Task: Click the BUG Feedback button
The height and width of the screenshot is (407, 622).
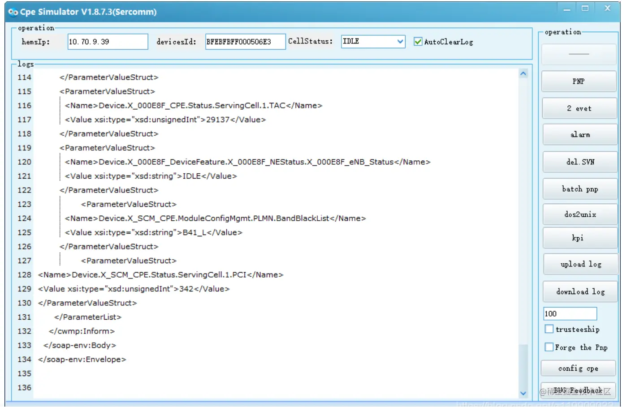Action: click(x=578, y=390)
